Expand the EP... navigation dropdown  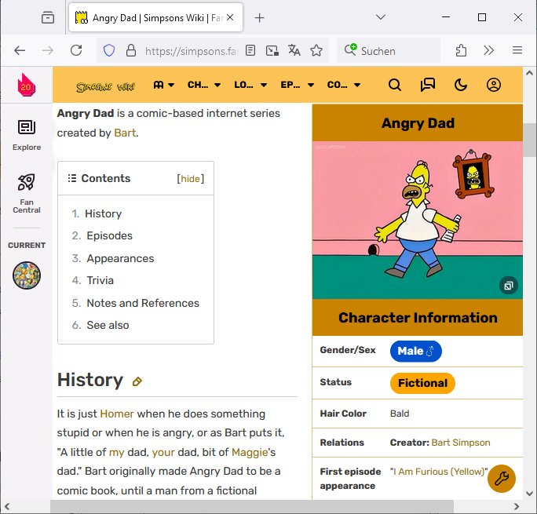(x=297, y=85)
